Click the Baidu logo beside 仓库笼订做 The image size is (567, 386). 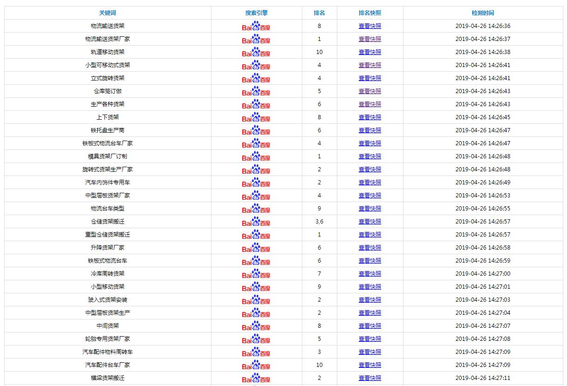256,91
